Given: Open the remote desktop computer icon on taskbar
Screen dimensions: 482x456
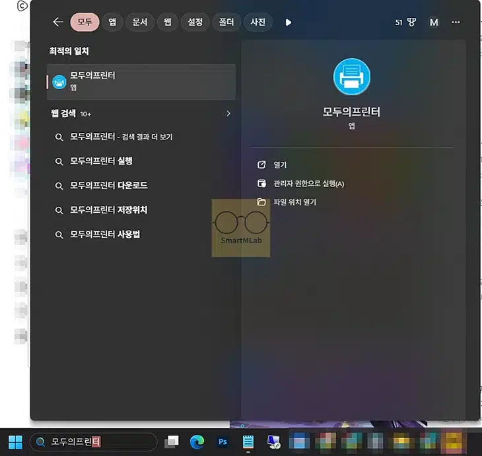Looking at the screenshot, I should click(273, 442).
